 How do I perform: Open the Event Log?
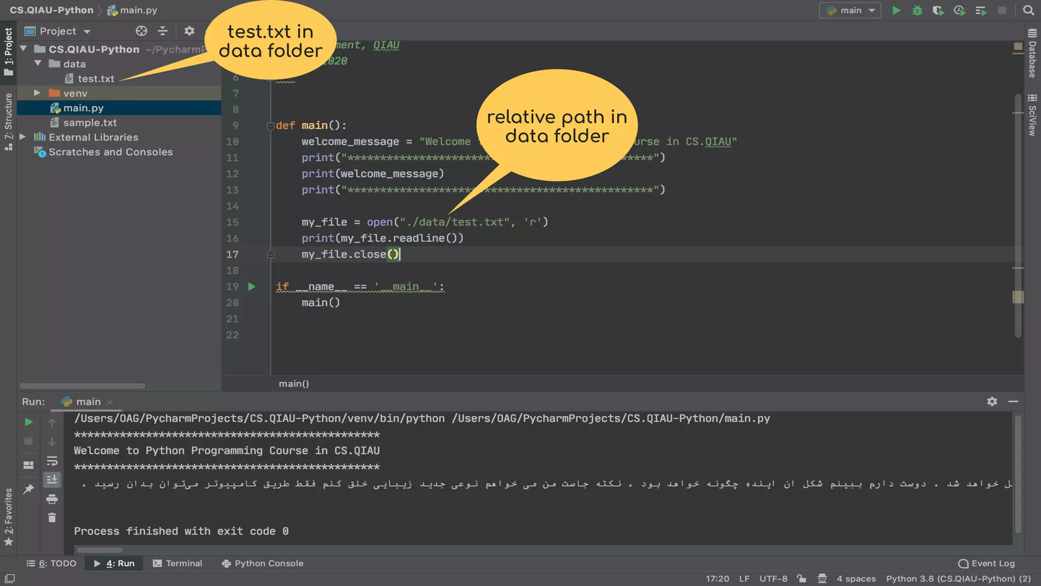click(x=987, y=563)
